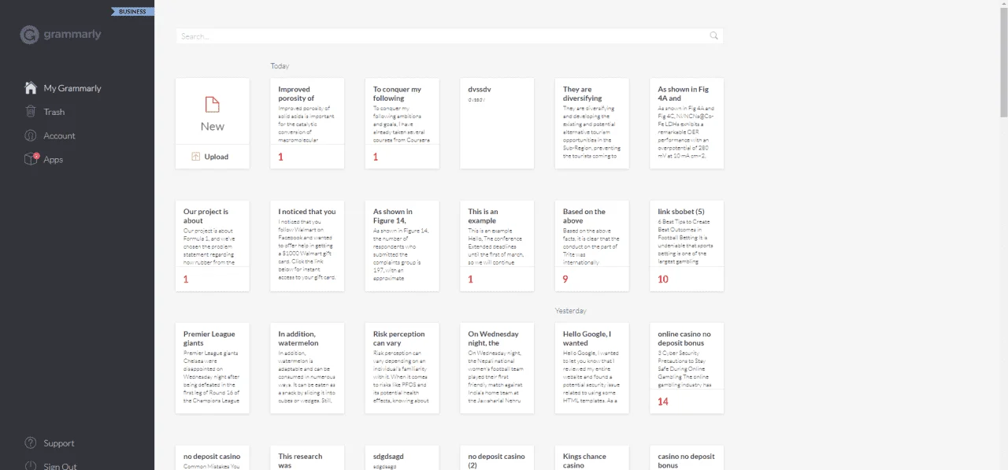
Task: Open 'Premier League giants' document
Action: pyautogui.click(x=213, y=368)
